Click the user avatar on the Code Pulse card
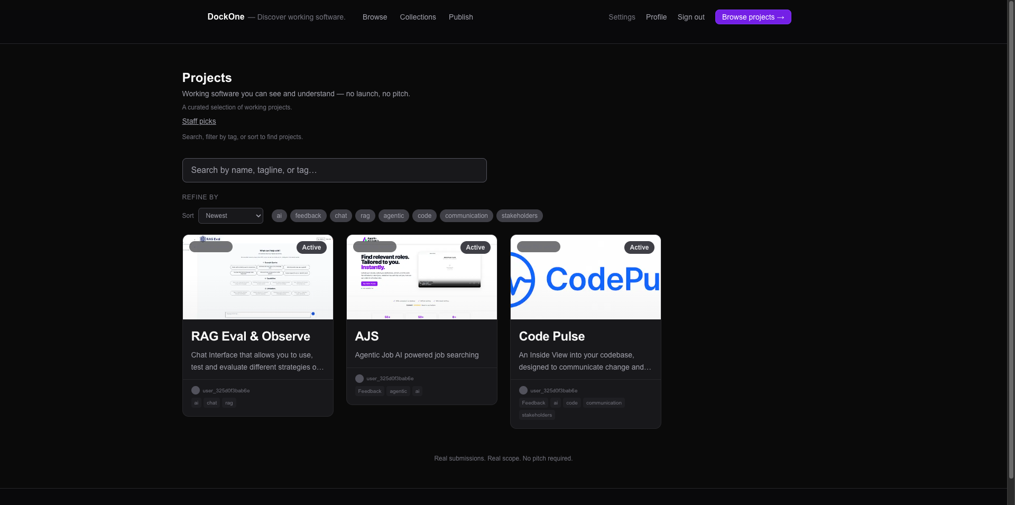 [523, 390]
